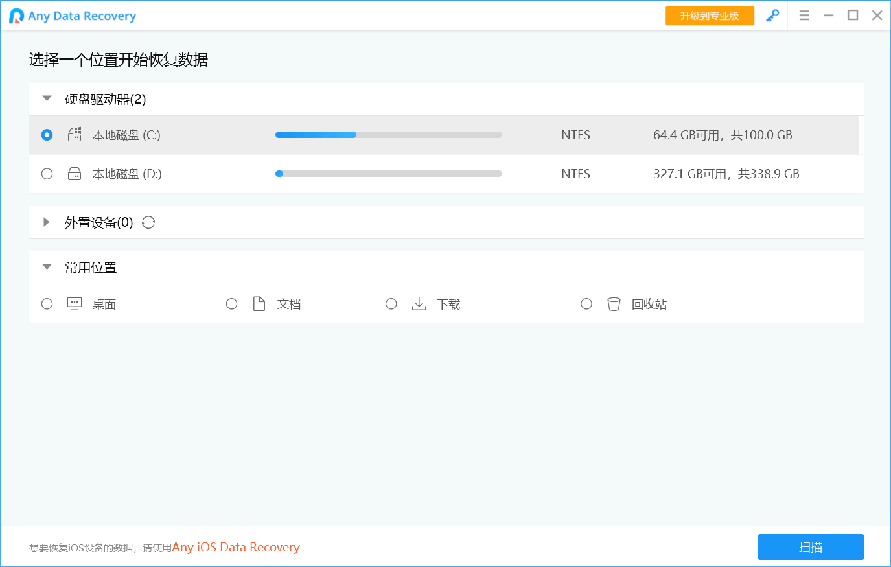Click the local disk D: drive icon
Screen dimensions: 891x567
coord(75,174)
